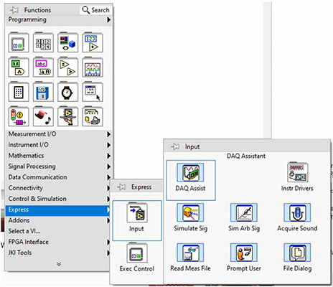The image size is (333, 287).
Task: Open the Exec Control subpalette
Action: click(x=137, y=258)
